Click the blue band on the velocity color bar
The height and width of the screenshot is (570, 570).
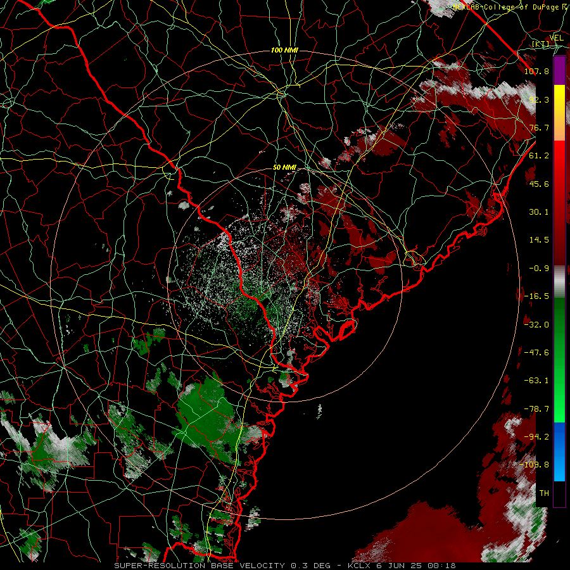click(559, 452)
